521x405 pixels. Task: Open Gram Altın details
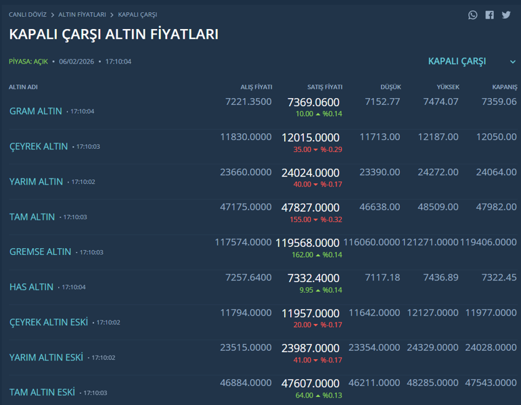click(36, 111)
